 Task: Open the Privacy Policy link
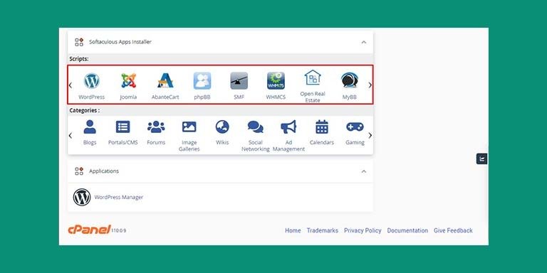click(x=363, y=230)
